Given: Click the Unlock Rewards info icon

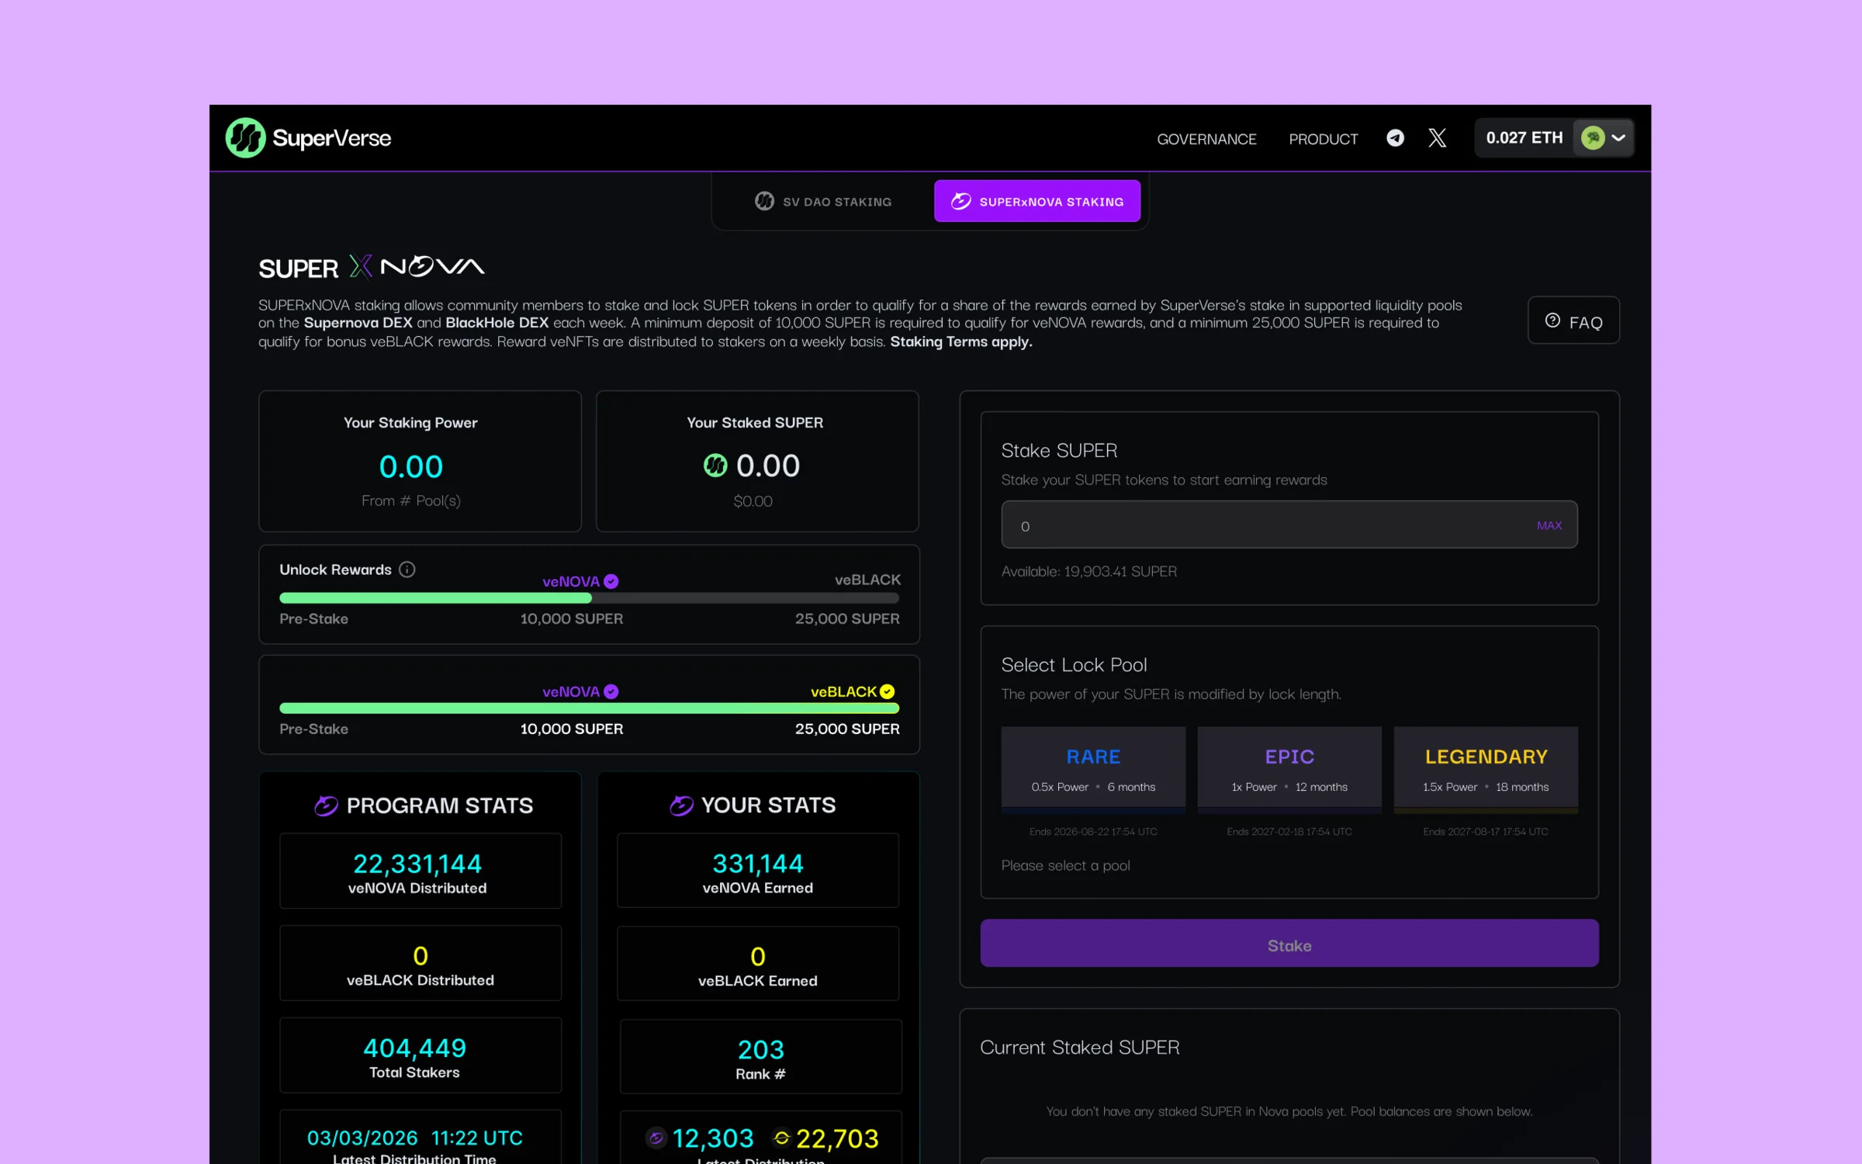Looking at the screenshot, I should tap(407, 570).
